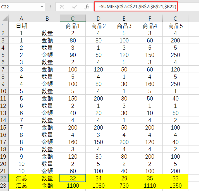Select cell C23 with value 1100
Viewport: 199px width, 191px height.
pyautogui.click(x=73, y=185)
